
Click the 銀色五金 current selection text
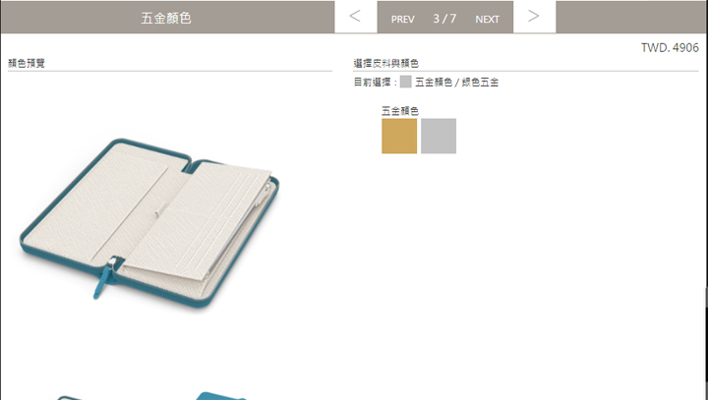pyautogui.click(x=480, y=83)
